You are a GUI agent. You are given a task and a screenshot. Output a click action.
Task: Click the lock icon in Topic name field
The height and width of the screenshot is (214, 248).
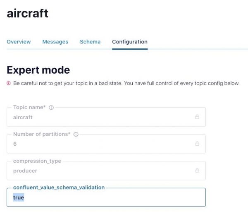coord(197,117)
